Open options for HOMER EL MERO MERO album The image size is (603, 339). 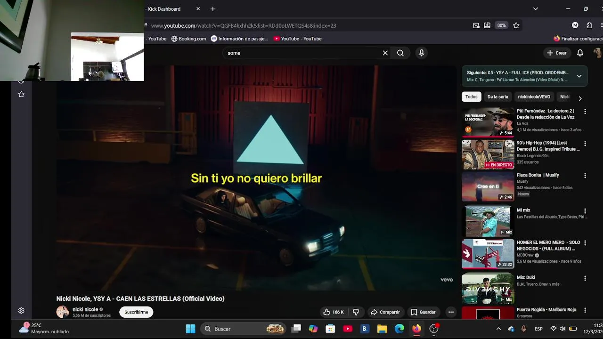[x=585, y=243]
